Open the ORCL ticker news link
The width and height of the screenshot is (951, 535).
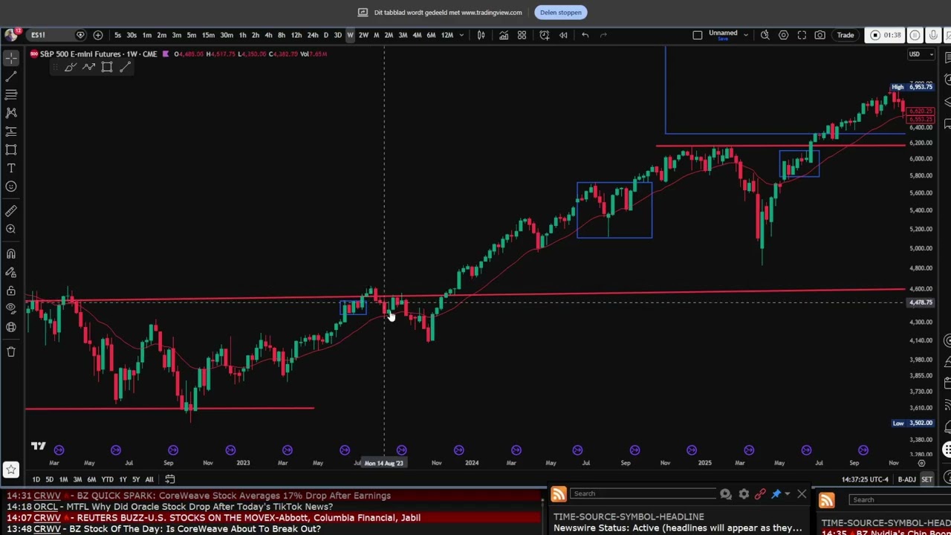45,507
